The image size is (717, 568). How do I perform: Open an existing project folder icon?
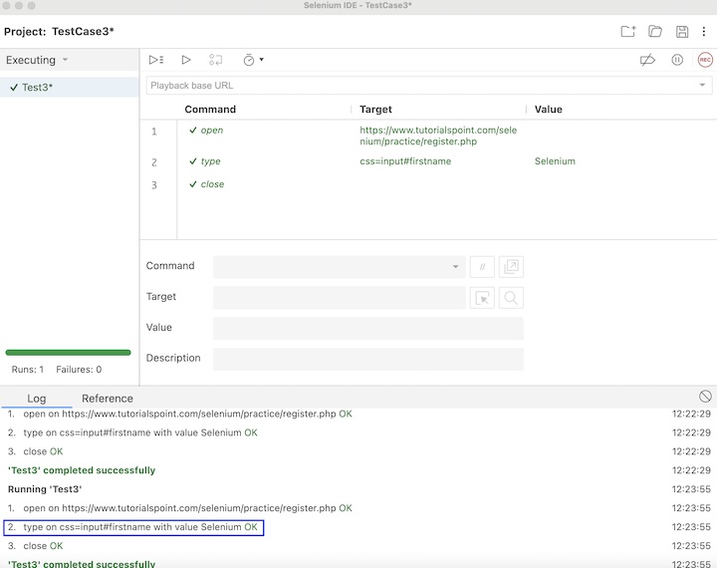[x=655, y=32]
